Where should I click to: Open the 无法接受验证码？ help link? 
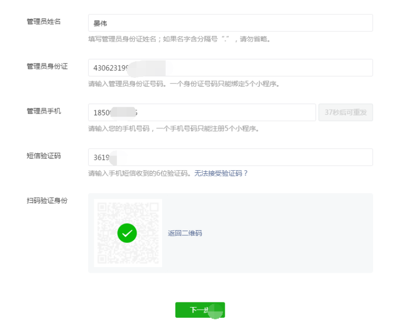click(221, 173)
